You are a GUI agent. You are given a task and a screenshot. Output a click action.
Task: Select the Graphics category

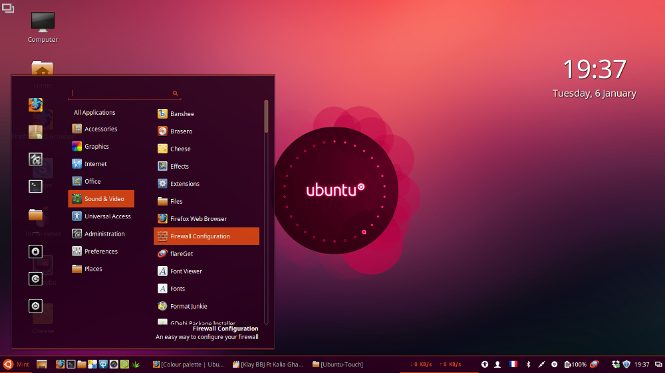101,146
